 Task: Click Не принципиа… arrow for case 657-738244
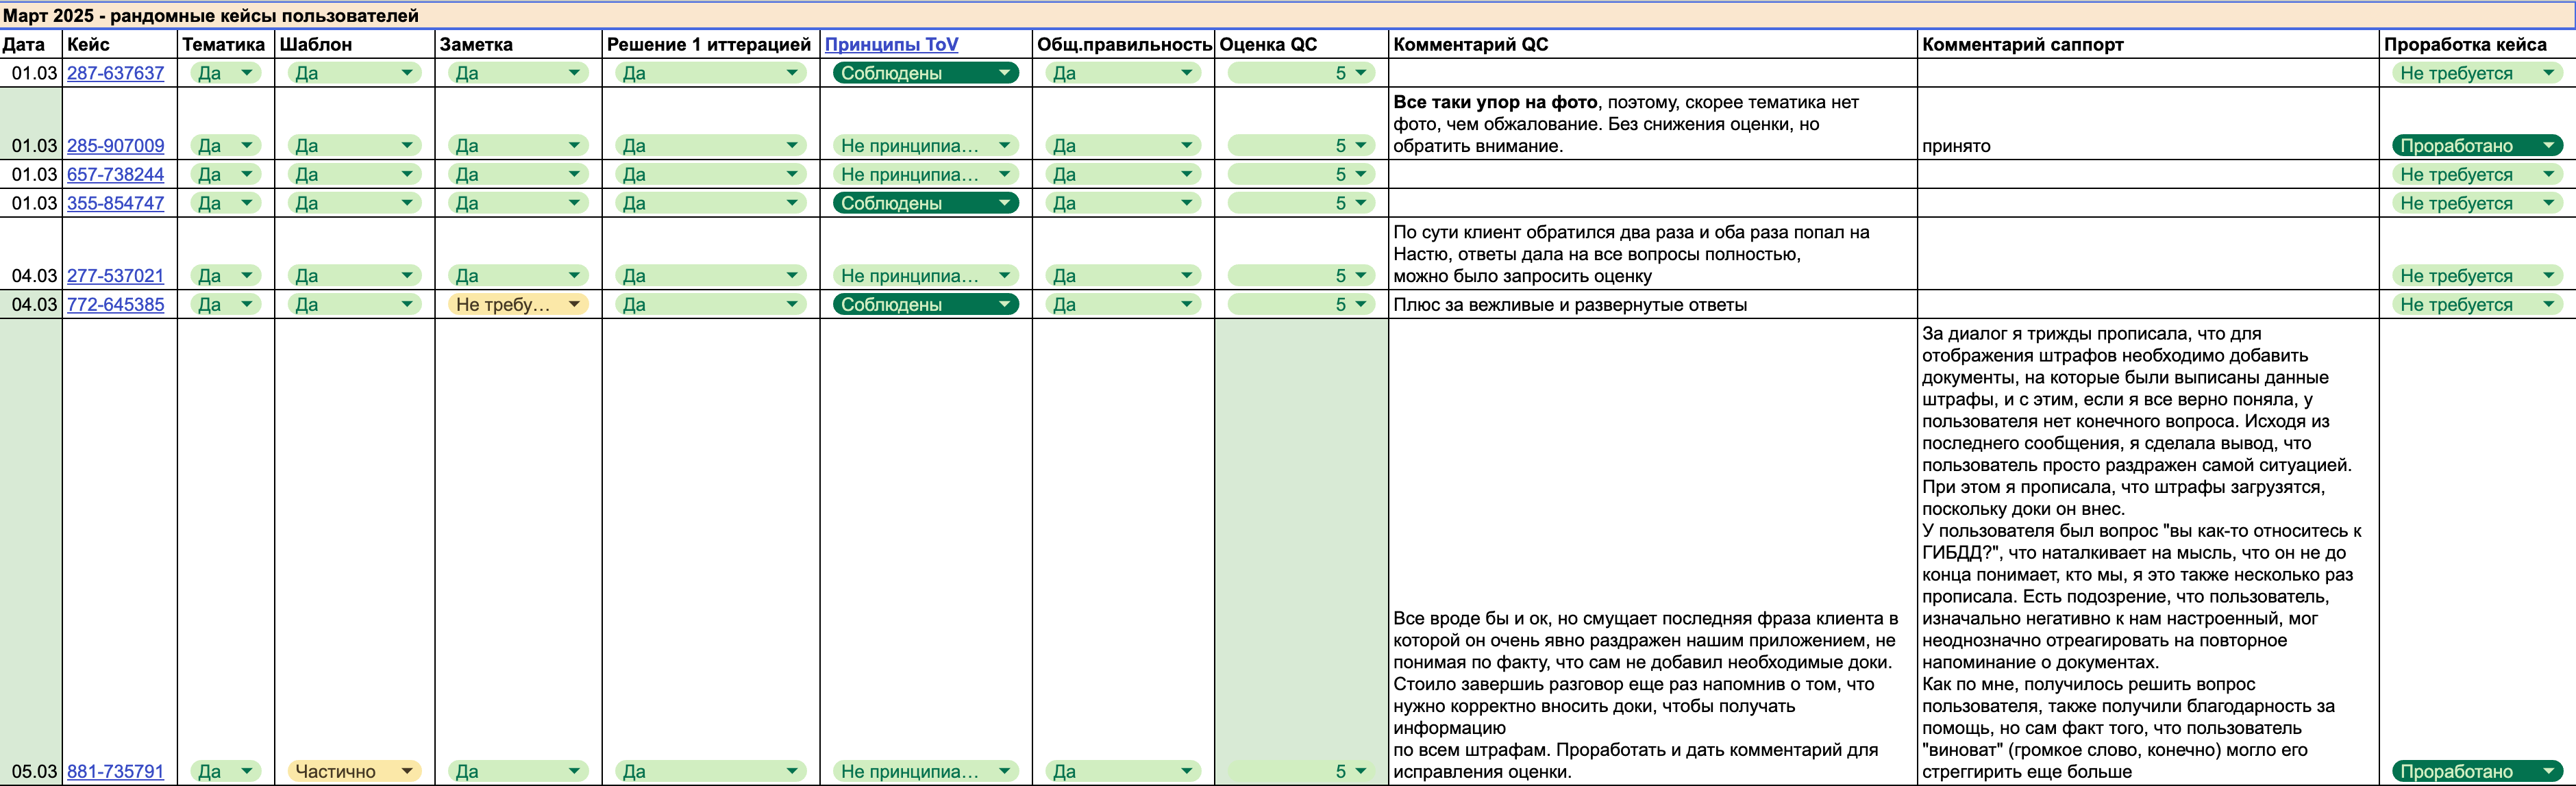tap(1004, 174)
